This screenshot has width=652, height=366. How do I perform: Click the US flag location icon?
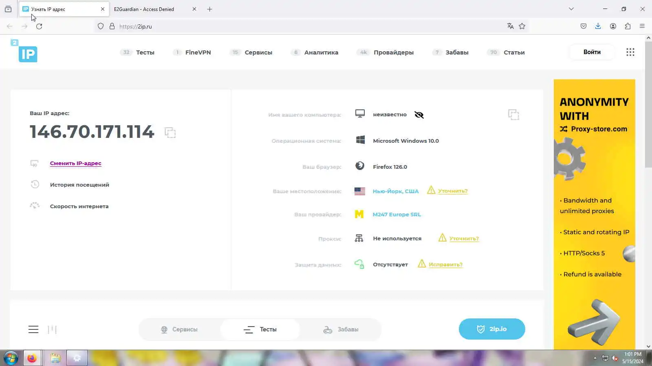click(x=360, y=191)
